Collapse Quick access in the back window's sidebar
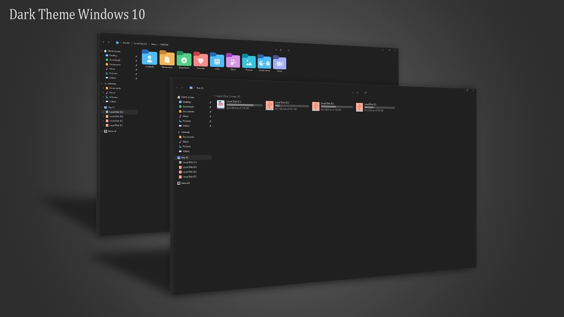Screen dimensions: 564x317 (103, 51)
